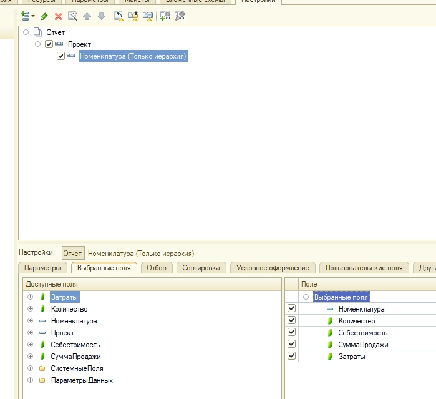This screenshot has width=436, height=399.
Task: Move the selected element down with arrow
Action: point(101,16)
